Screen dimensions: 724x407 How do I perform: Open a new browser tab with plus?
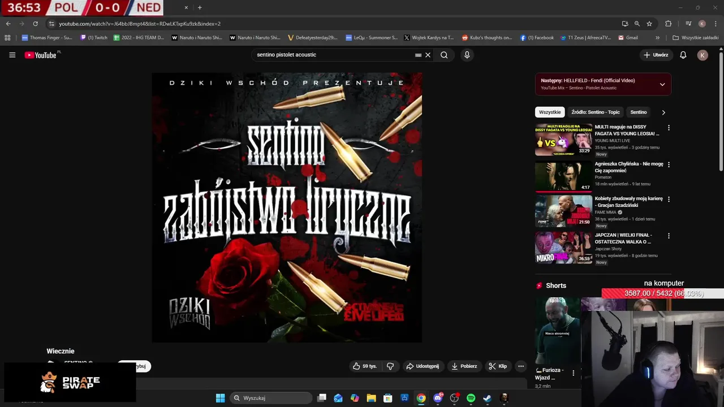200,7
